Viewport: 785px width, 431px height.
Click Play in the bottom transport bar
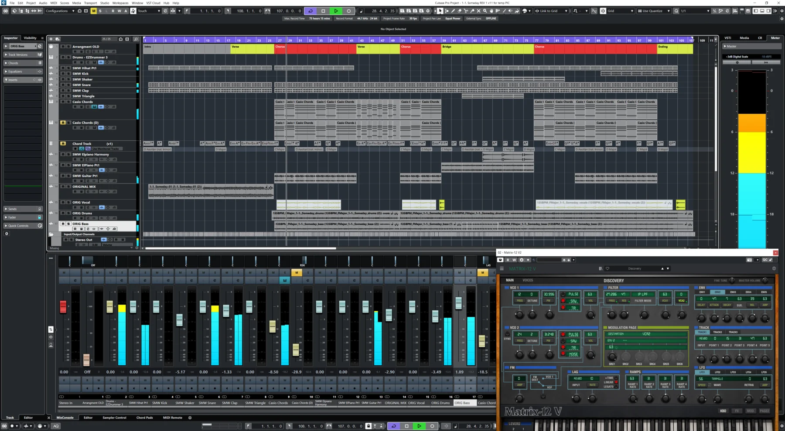click(x=419, y=426)
